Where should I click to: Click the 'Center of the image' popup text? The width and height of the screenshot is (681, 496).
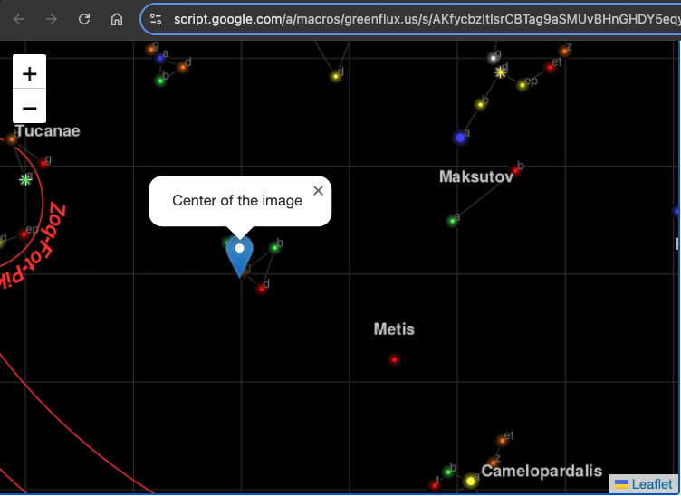pyautogui.click(x=237, y=200)
